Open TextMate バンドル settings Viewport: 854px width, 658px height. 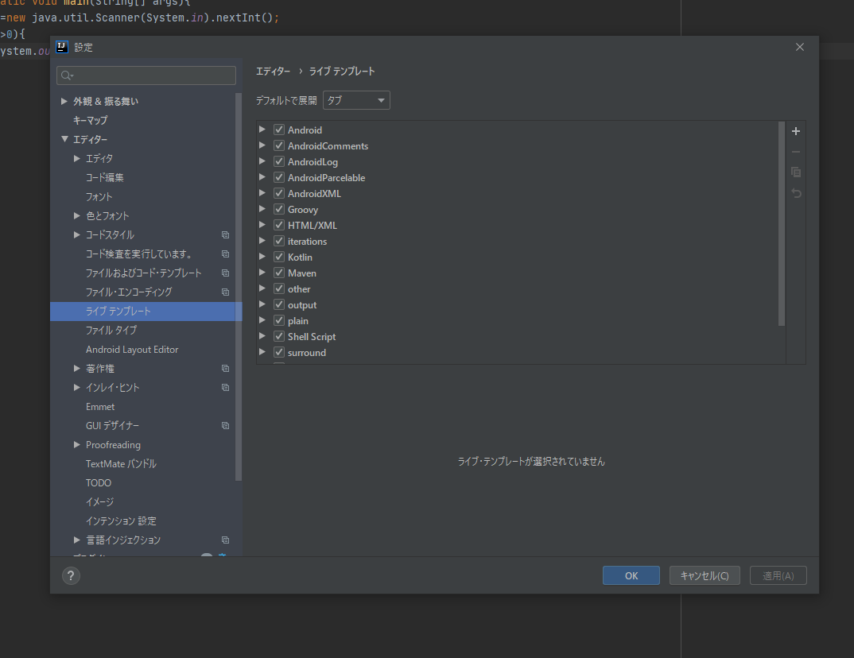pyautogui.click(x=121, y=464)
